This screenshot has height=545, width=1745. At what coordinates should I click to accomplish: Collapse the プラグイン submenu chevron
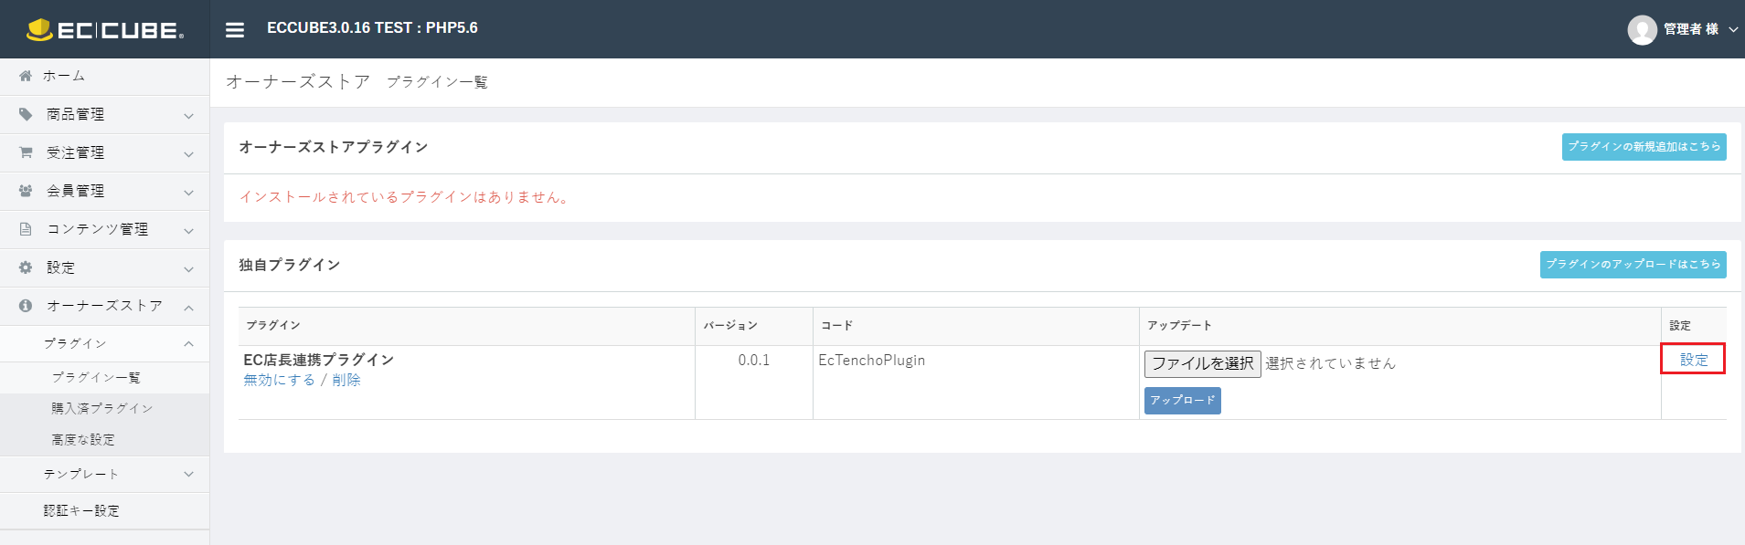coord(188,344)
